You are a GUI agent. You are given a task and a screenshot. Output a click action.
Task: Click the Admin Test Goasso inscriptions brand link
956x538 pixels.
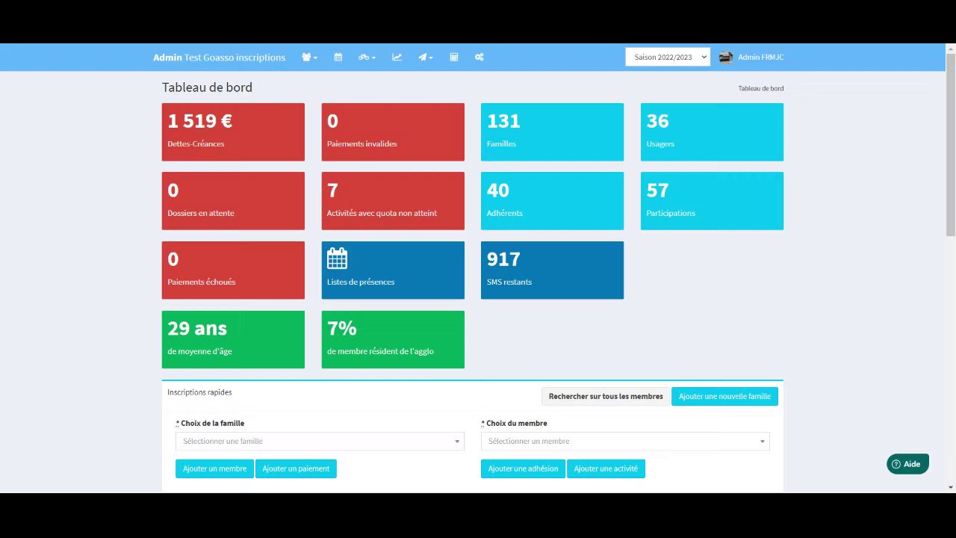219,58
